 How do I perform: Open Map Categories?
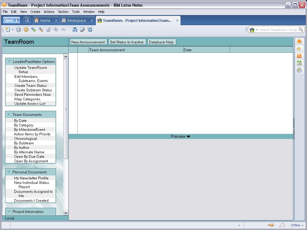27,99
